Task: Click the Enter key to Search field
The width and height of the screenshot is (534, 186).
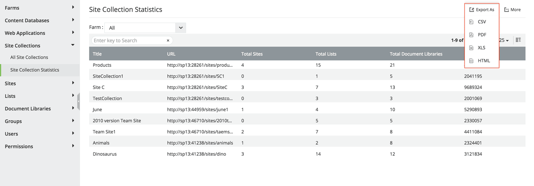Action: coord(128,41)
